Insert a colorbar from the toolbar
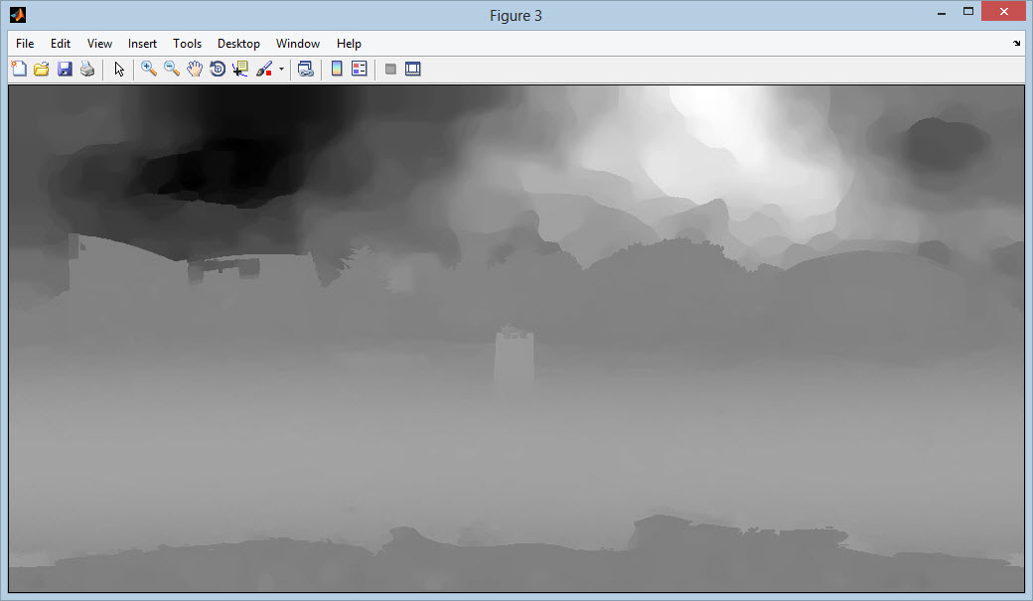This screenshot has height=601, width=1033. pyautogui.click(x=337, y=69)
